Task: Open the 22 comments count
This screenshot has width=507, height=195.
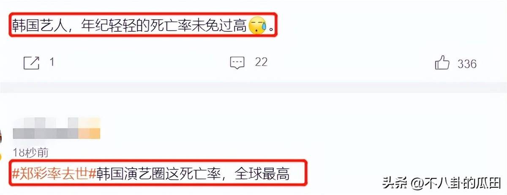Action: point(261,62)
